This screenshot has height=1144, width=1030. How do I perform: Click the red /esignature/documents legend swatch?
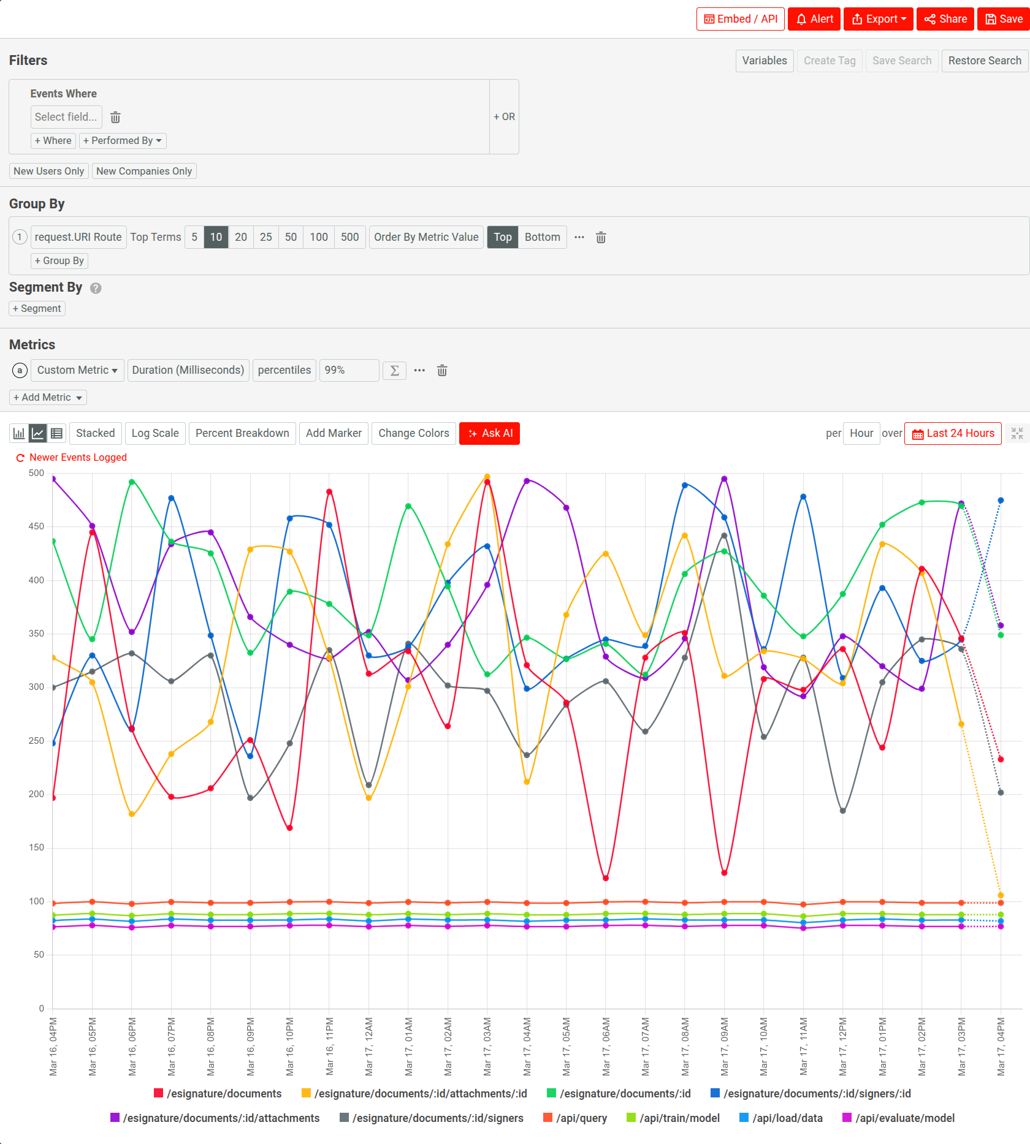point(158,1093)
